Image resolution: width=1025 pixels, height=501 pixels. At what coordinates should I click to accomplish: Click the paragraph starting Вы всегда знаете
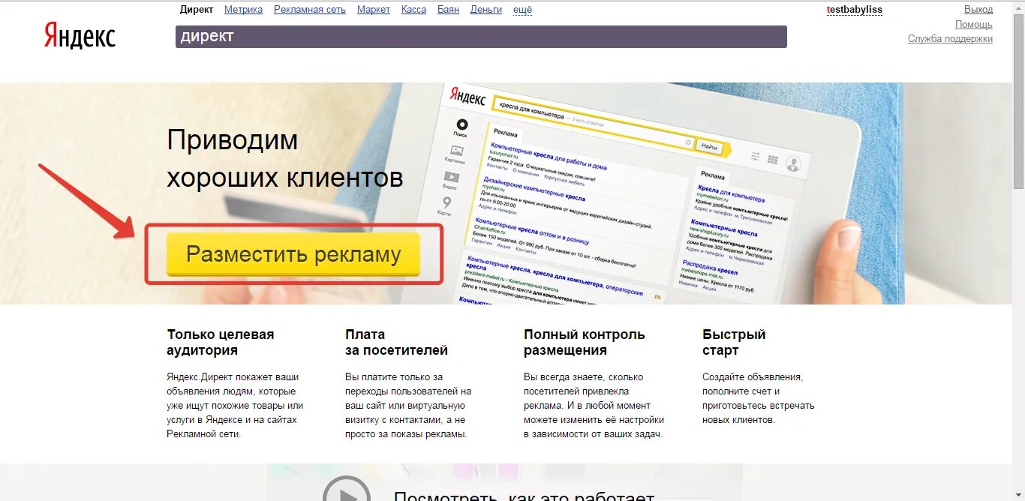pyautogui.click(x=594, y=406)
